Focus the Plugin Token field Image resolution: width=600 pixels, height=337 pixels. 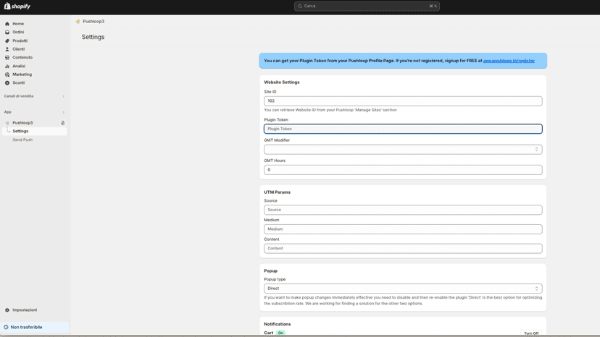pos(403,129)
